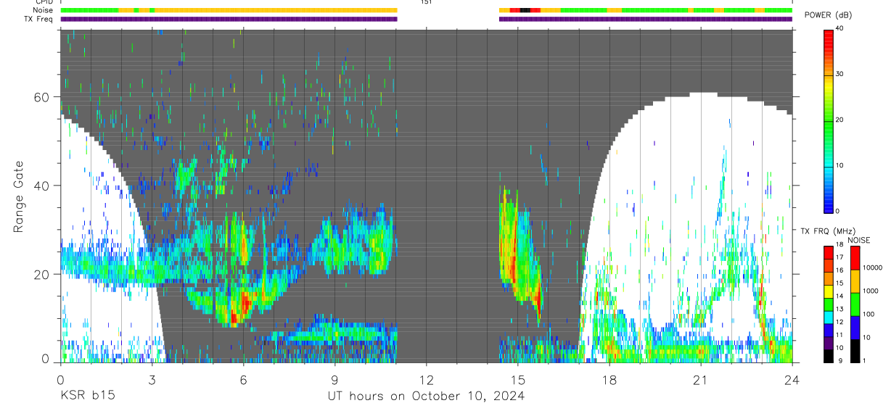Click the NOISE color scale bar

pyautogui.click(x=855, y=304)
